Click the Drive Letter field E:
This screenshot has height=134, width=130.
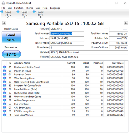pyautogui.click(x=67, y=48)
